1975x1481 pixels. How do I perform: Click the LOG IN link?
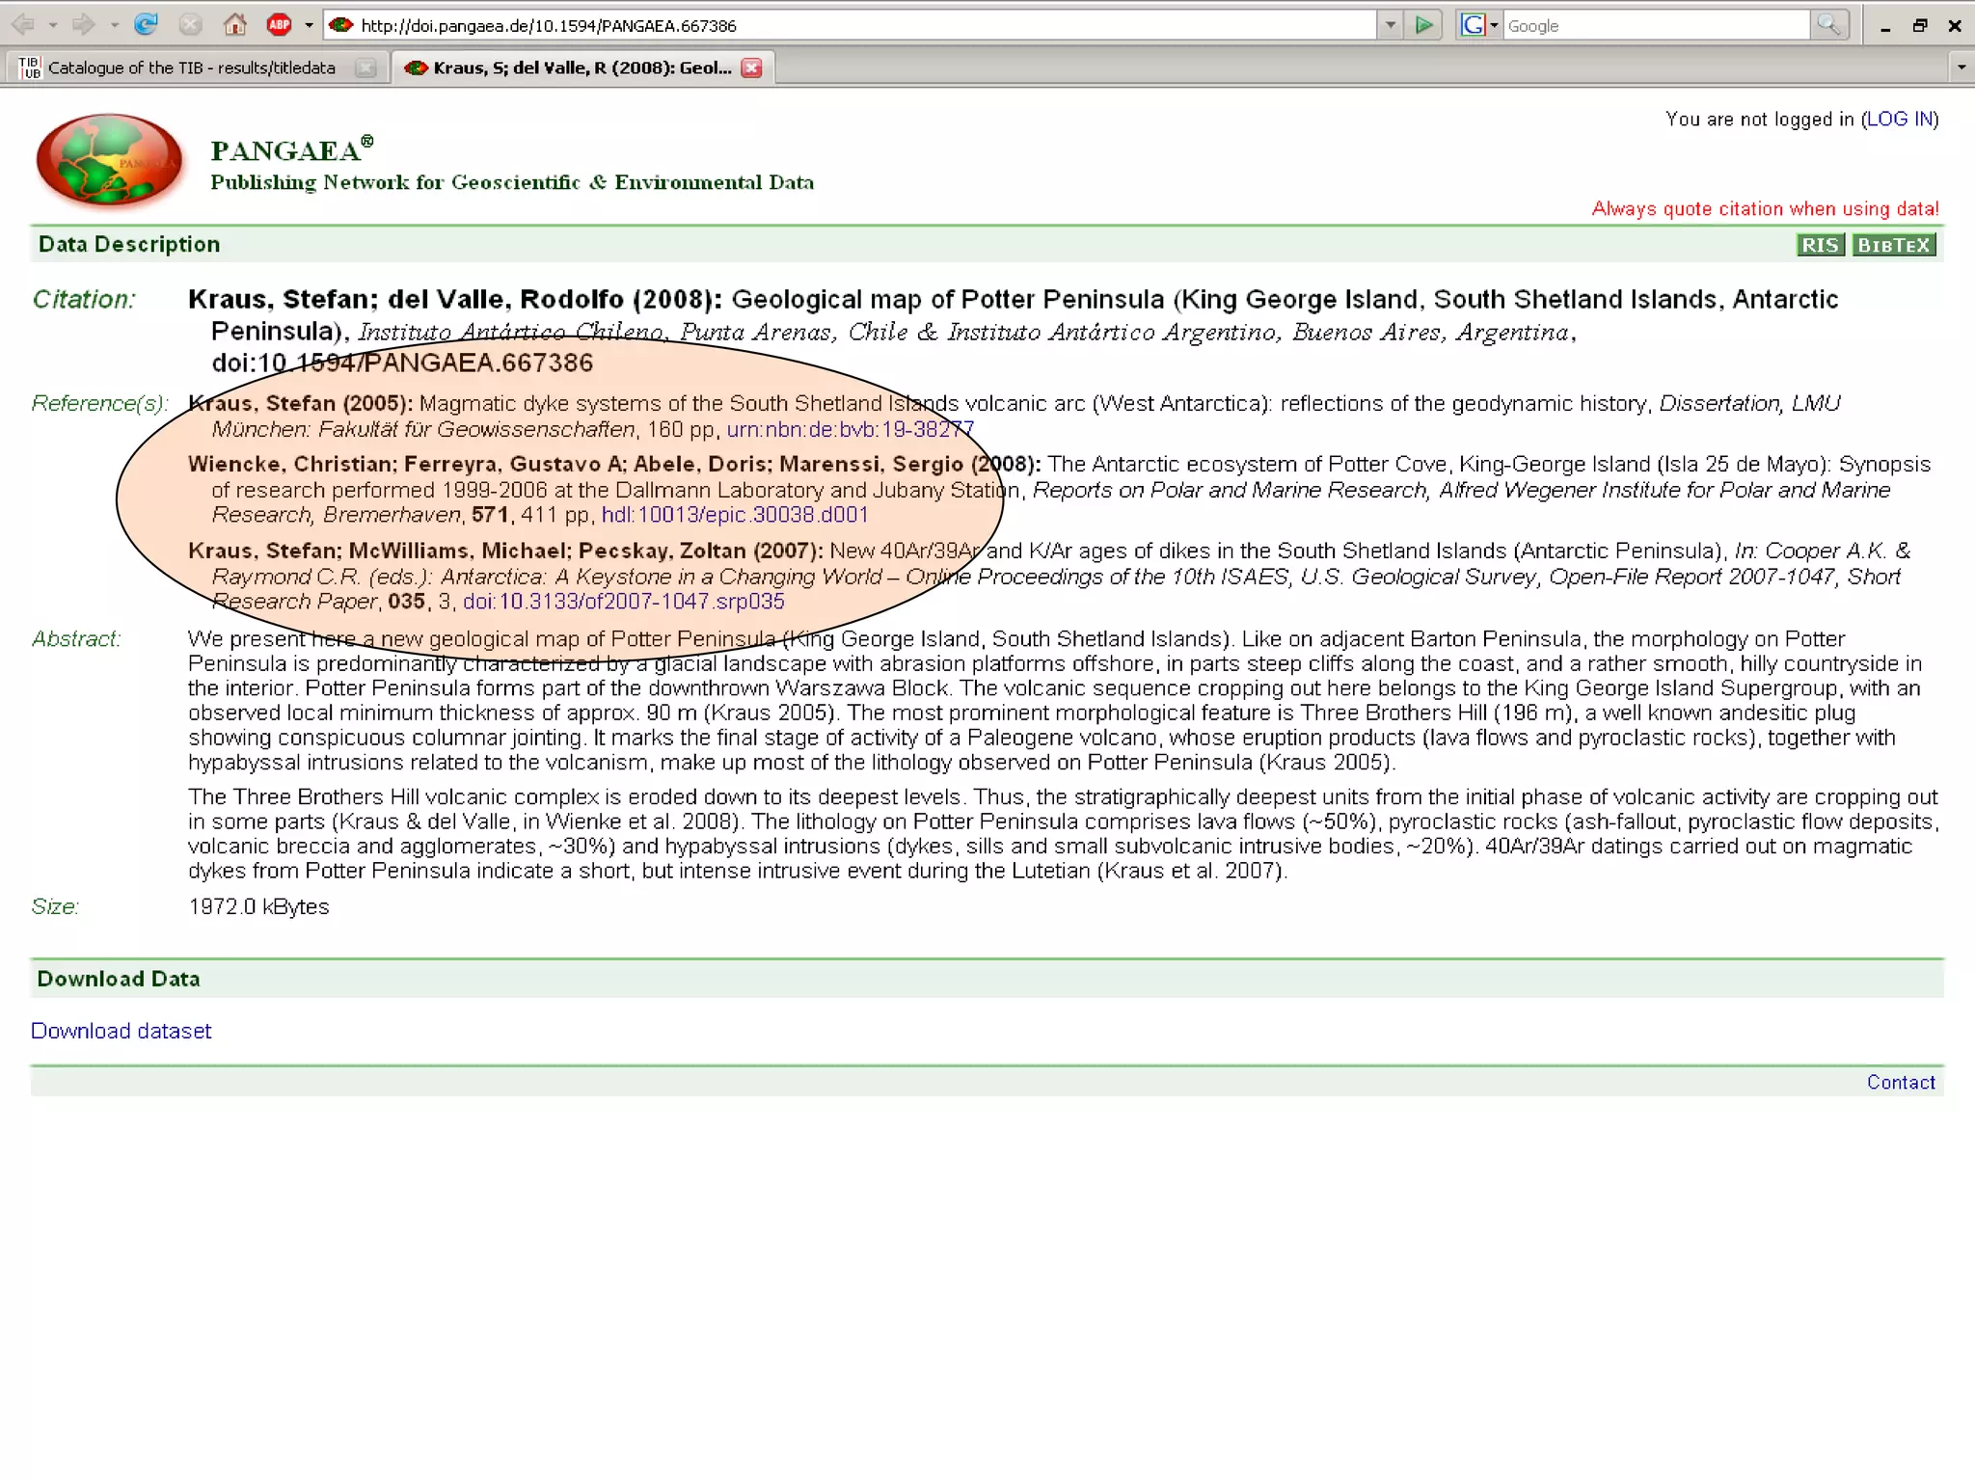[1899, 119]
